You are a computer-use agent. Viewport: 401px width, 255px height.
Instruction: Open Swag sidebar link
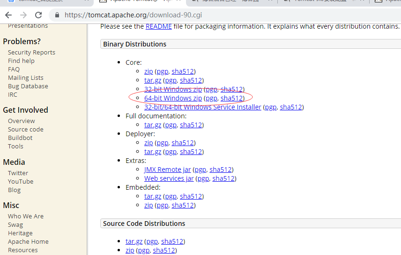coord(15,225)
